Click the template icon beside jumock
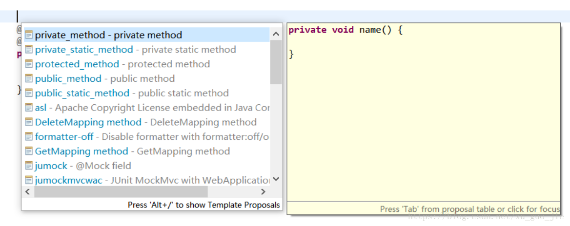The image size is (570, 226). pyautogui.click(x=29, y=166)
